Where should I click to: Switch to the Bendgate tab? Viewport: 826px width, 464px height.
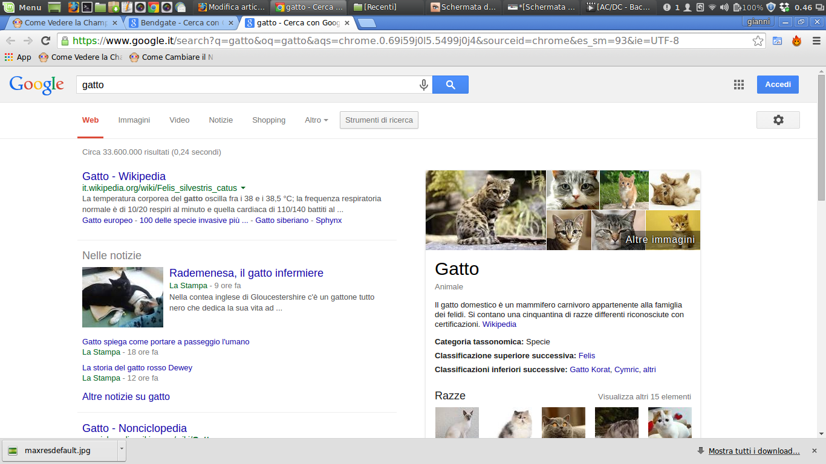click(181, 23)
